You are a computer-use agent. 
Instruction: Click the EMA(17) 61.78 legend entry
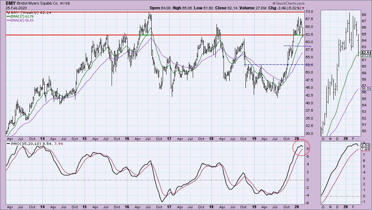20,17
